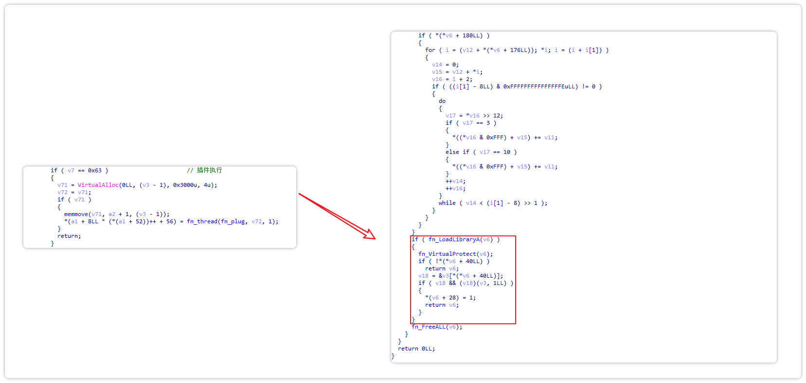Image resolution: width=806 pixels, height=383 pixels.
Task: Select the memmove function call
Action: [x=76, y=214]
